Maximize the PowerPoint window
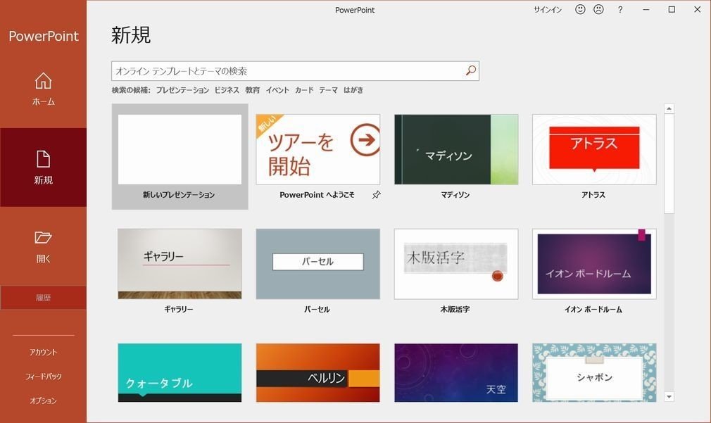Image resolution: width=711 pixels, height=423 pixels. click(x=672, y=10)
